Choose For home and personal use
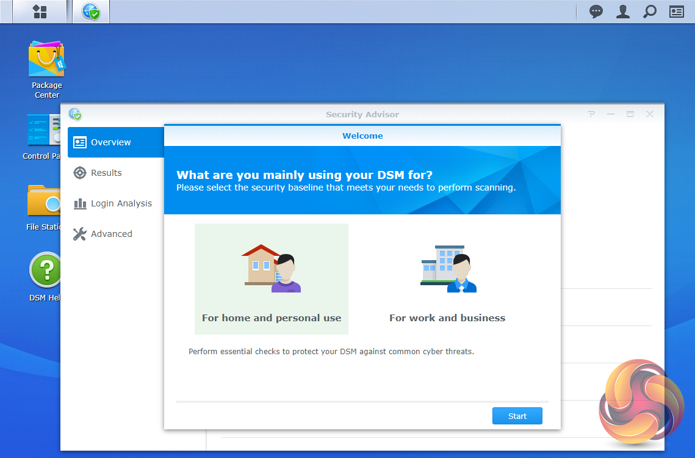The width and height of the screenshot is (695, 458). click(x=272, y=278)
